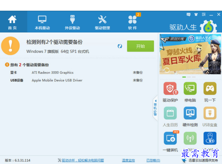Click 未备份 status for the 显卡 row
The image size is (222, 164).
click(138, 72)
